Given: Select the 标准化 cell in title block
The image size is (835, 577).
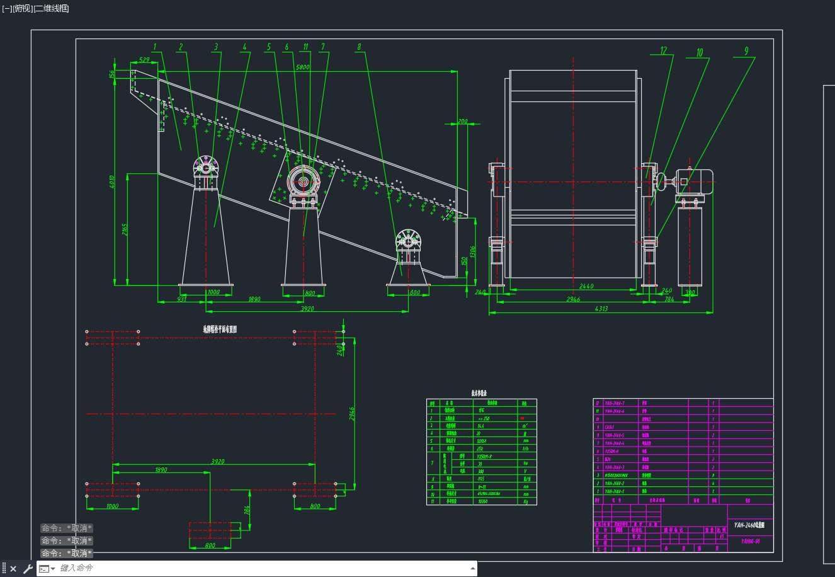Looking at the screenshot, I should (638, 530).
